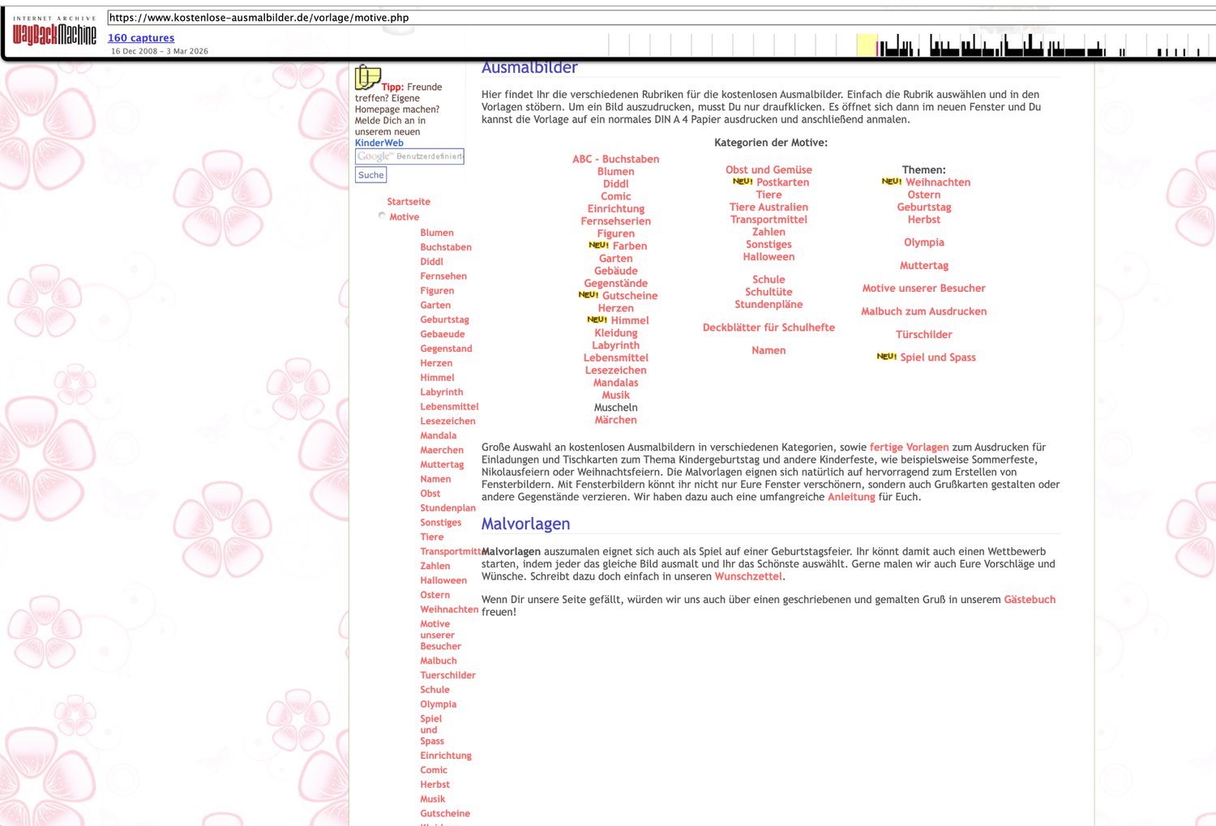The width and height of the screenshot is (1216, 826).
Task: Choose Gebaeude from the sidebar menu
Action: click(x=443, y=334)
